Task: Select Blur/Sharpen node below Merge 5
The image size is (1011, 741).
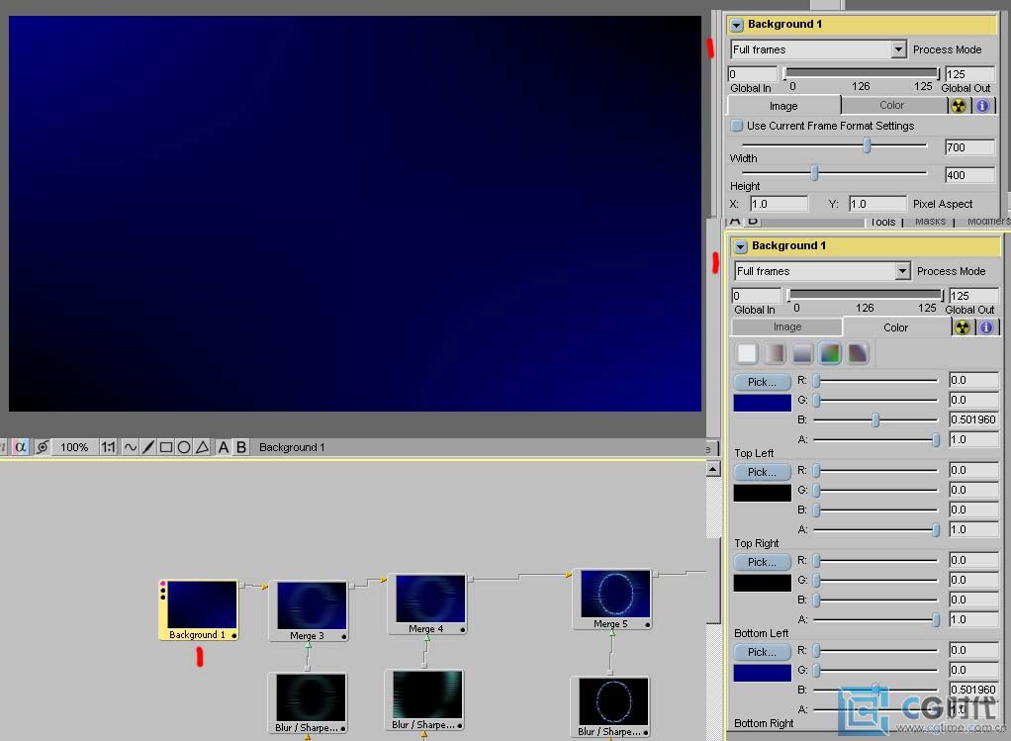Action: coord(611,706)
